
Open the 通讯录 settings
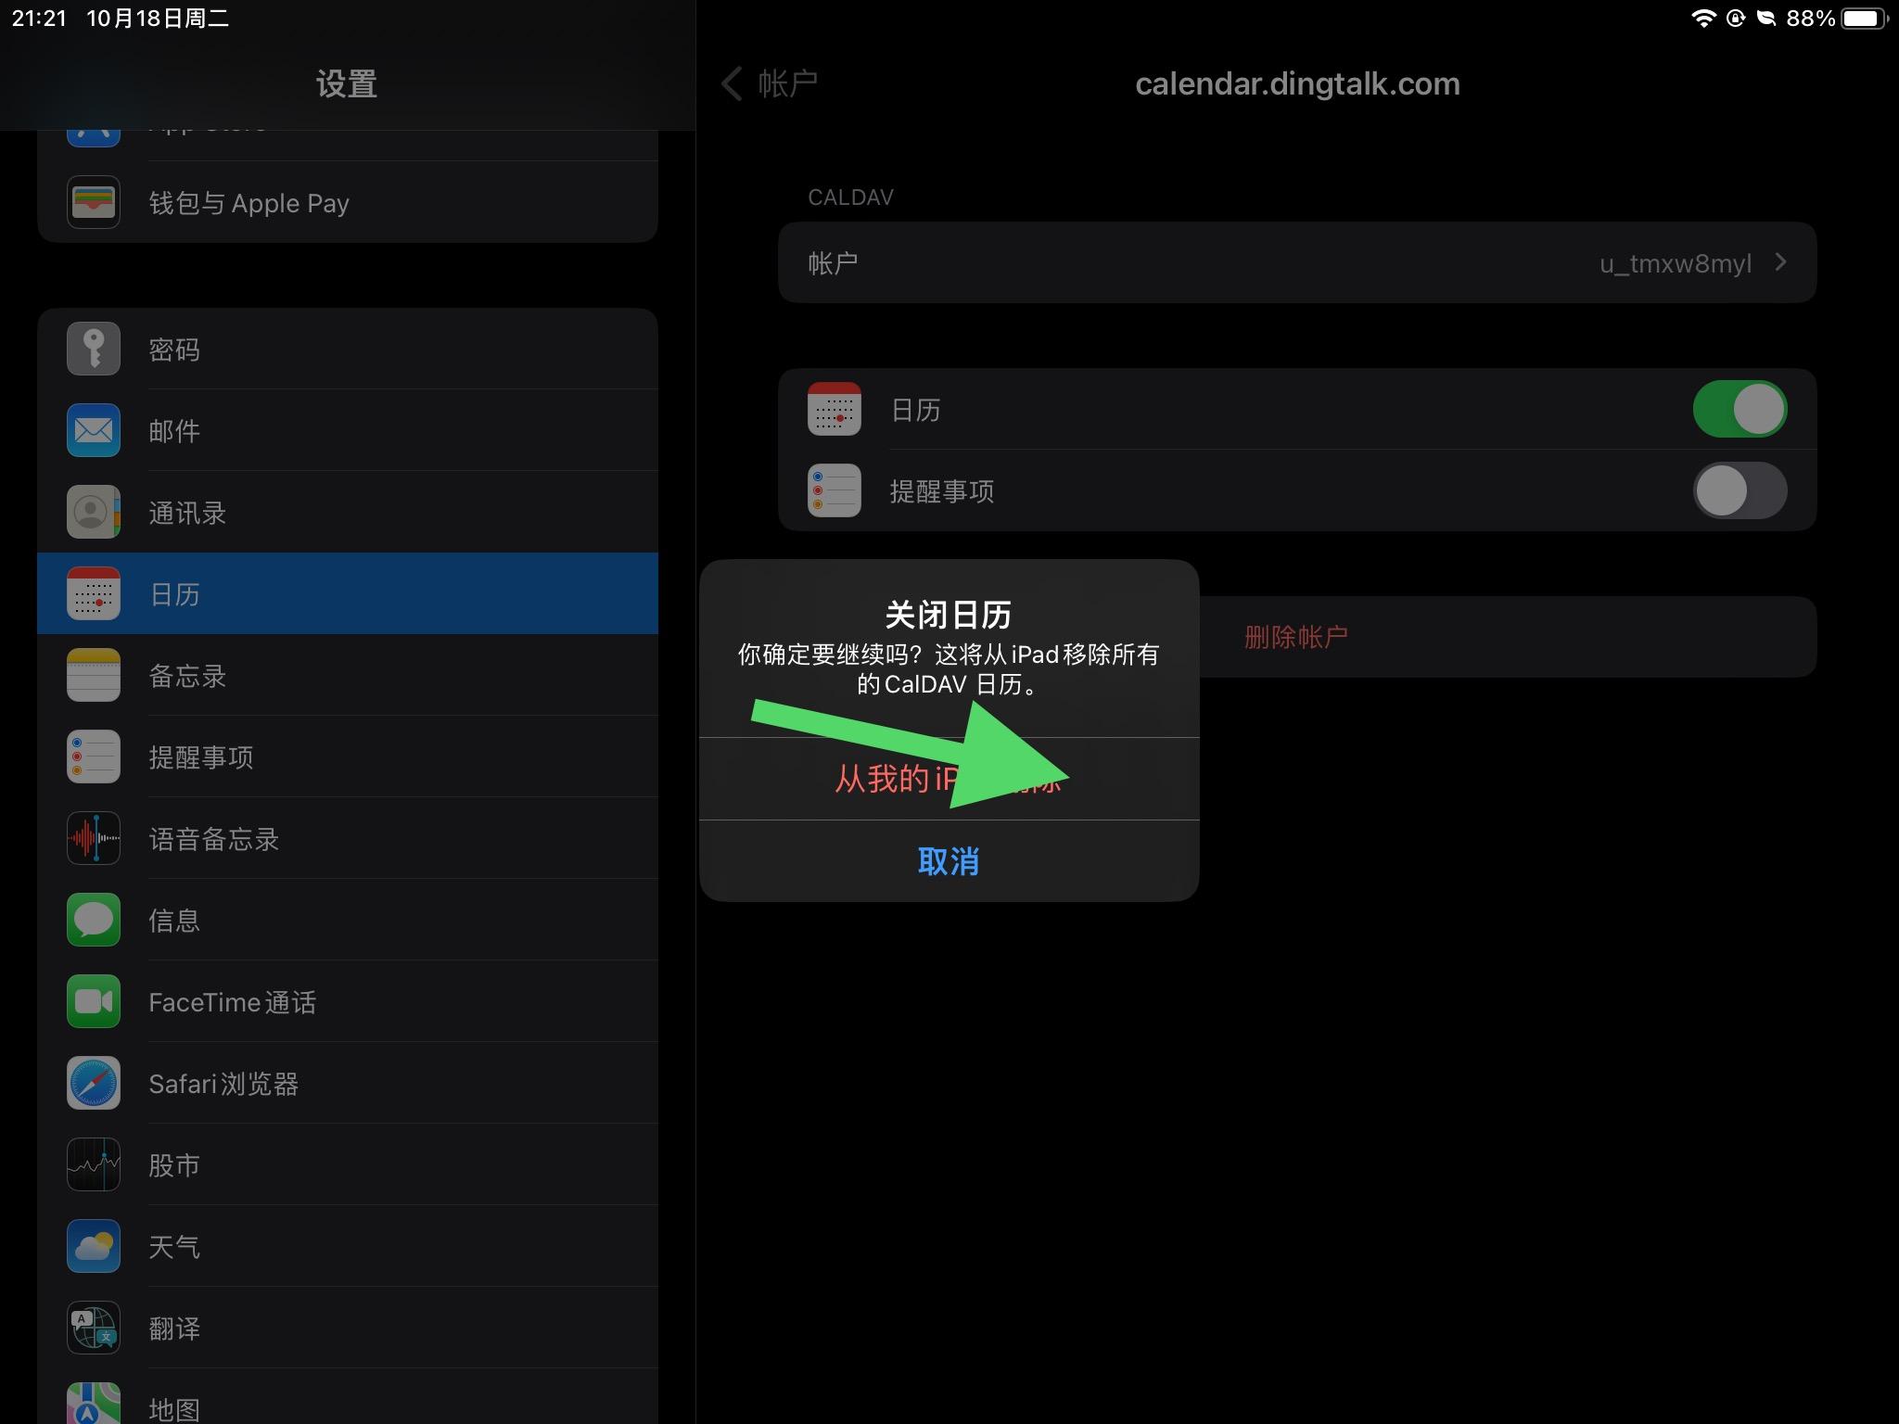[x=347, y=513]
